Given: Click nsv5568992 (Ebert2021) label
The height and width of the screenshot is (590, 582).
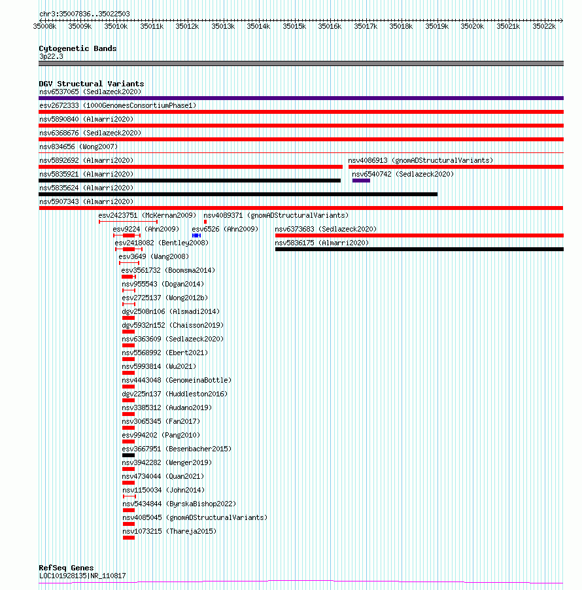Looking at the screenshot, I should click(165, 353).
